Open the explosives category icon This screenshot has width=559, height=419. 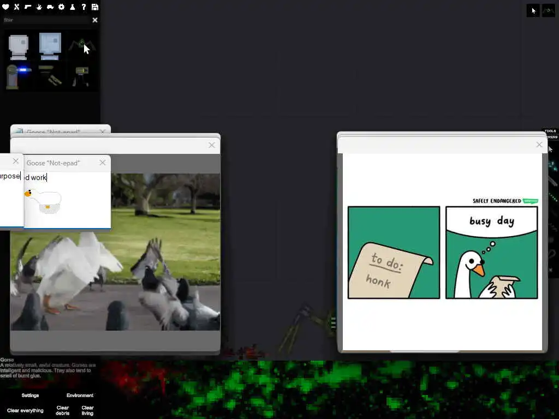click(x=39, y=7)
